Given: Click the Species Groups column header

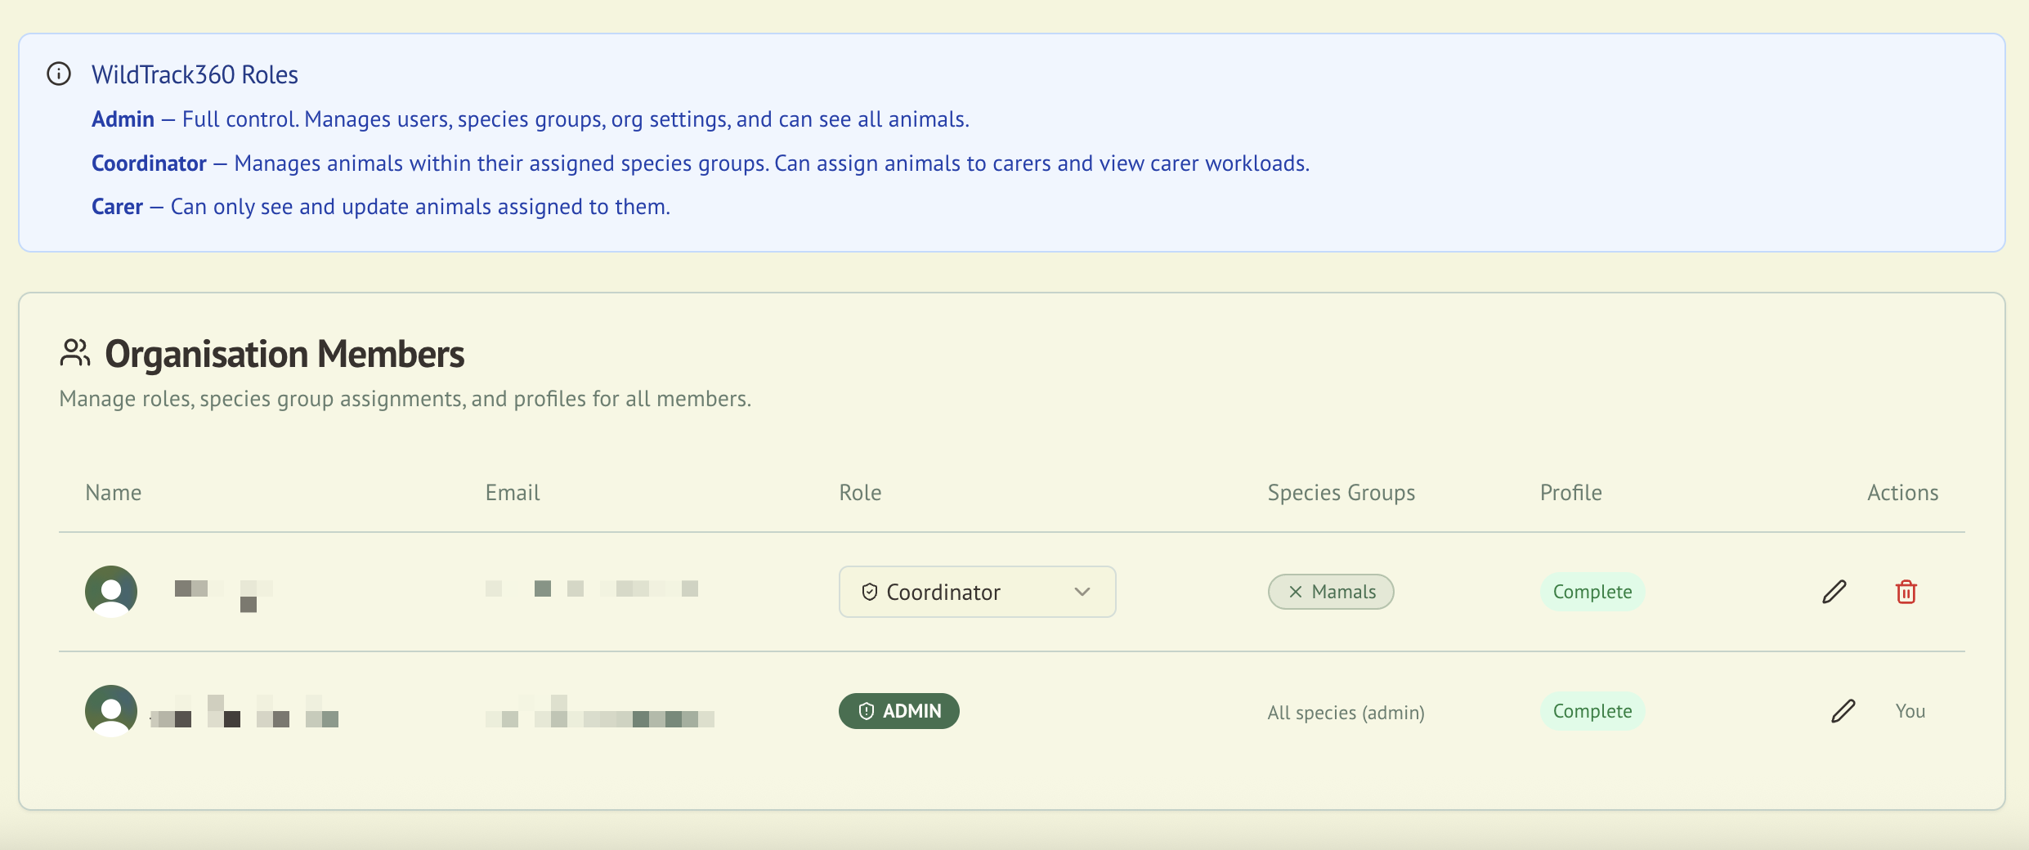Looking at the screenshot, I should click(1341, 493).
